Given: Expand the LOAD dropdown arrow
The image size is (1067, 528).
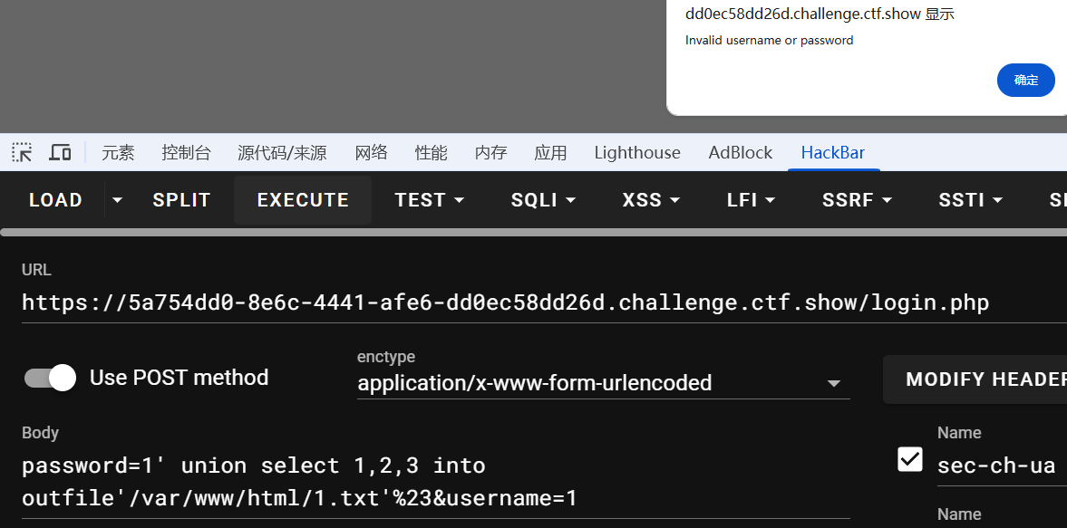Looking at the screenshot, I should (x=117, y=200).
